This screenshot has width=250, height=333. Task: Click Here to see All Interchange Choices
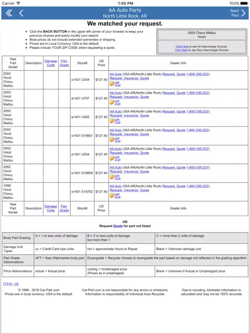click(182, 47)
